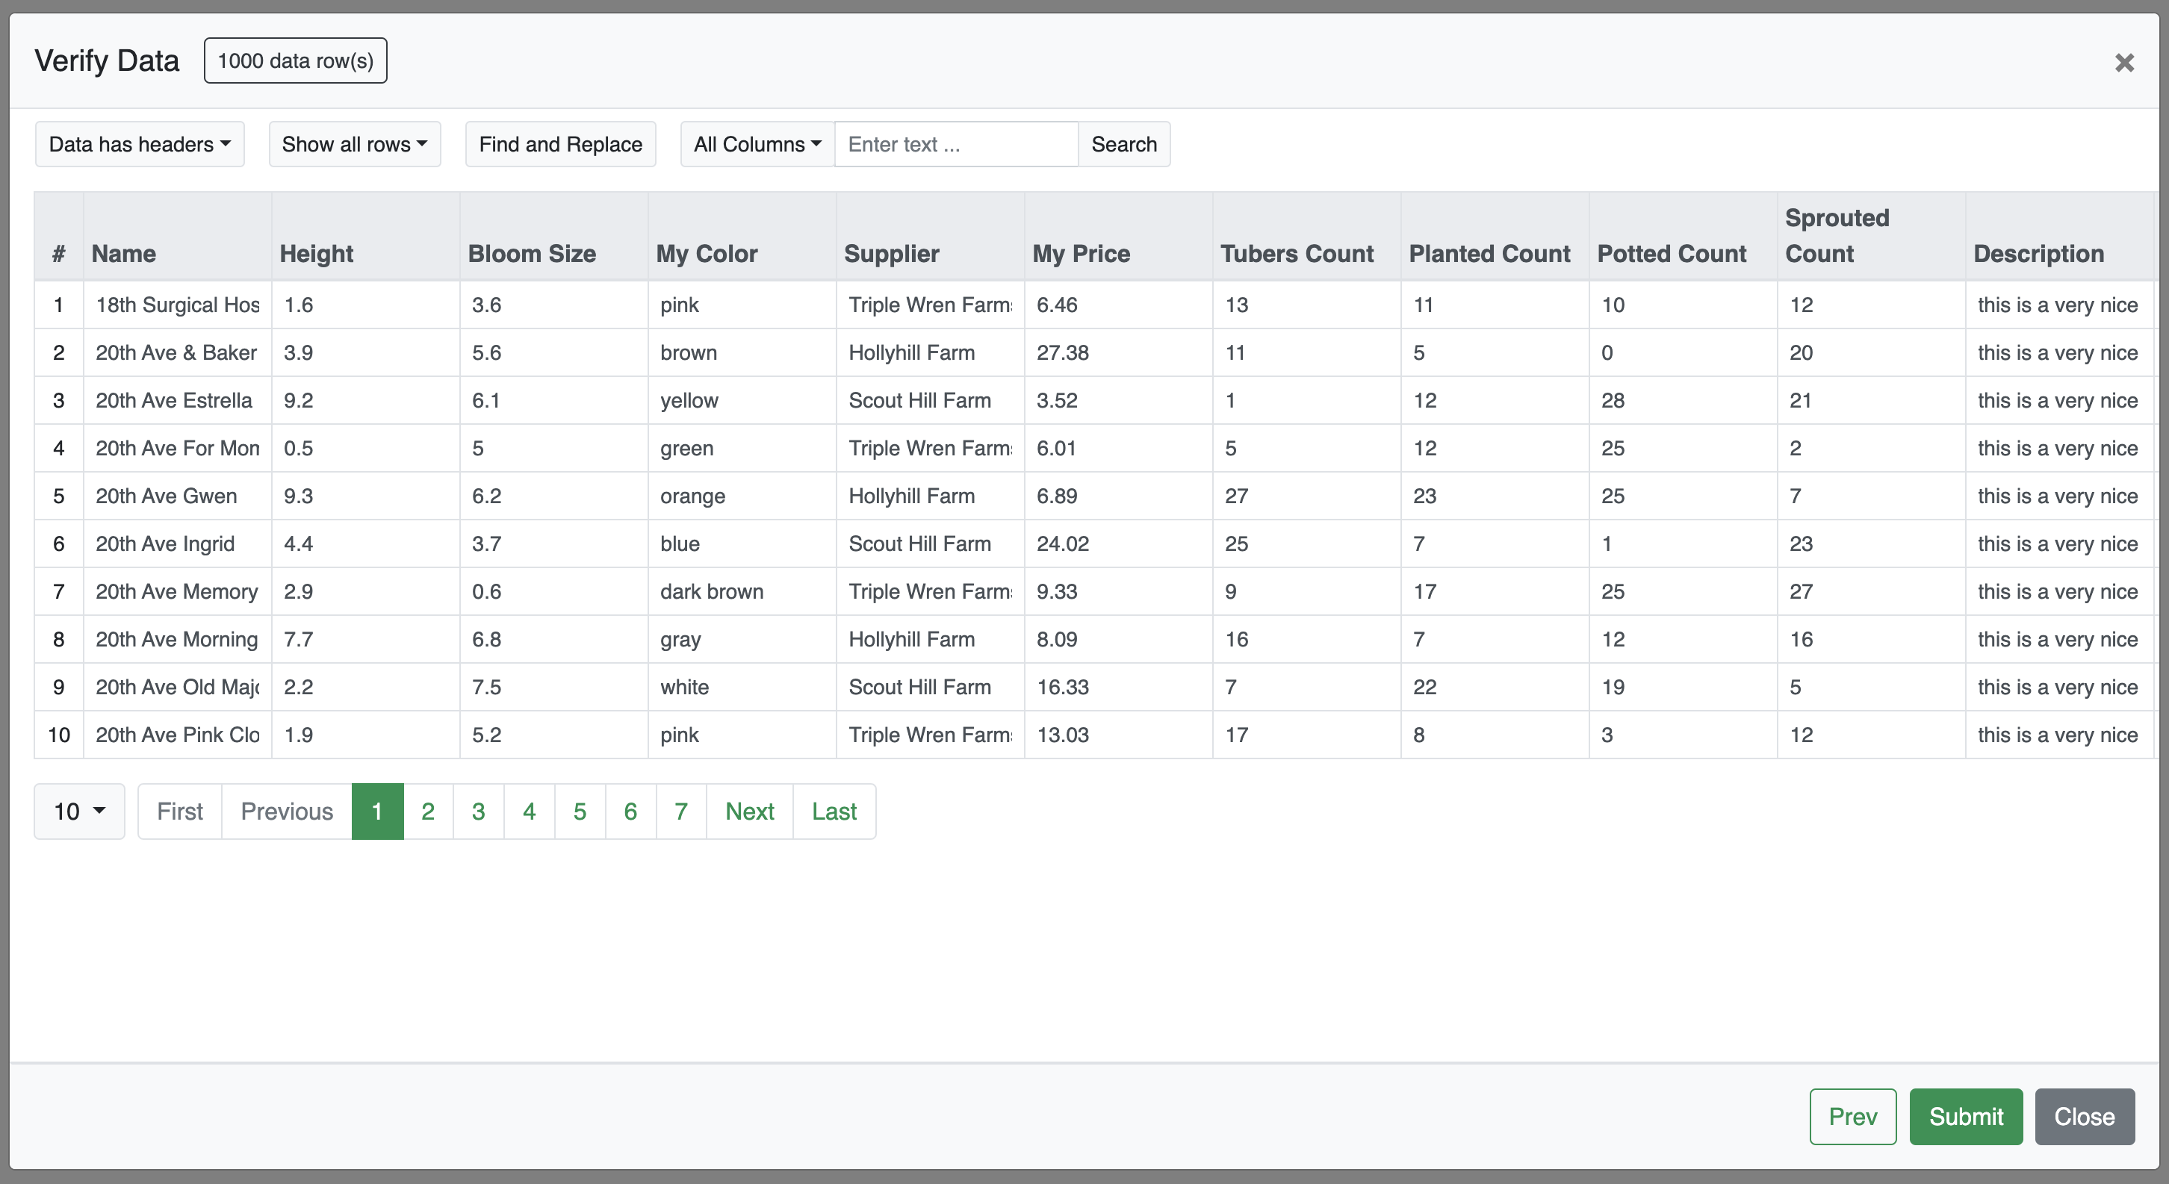The width and height of the screenshot is (2169, 1184).
Task: Click Find and Replace button
Action: pos(561,144)
